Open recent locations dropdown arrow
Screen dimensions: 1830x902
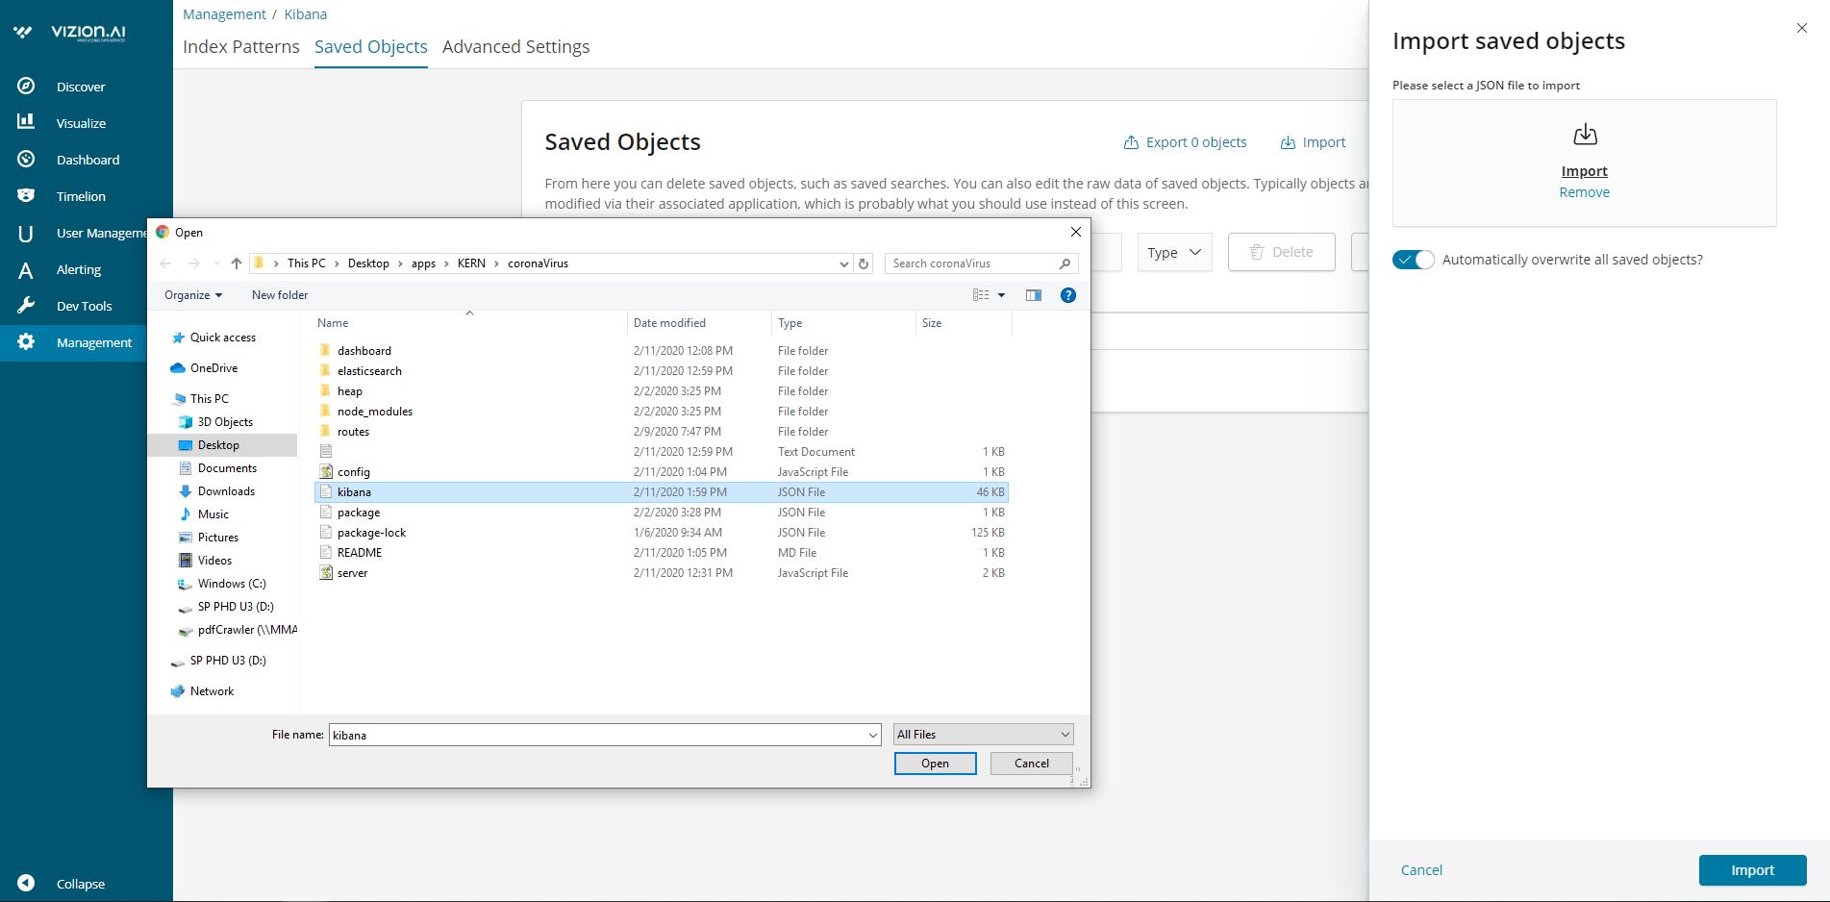coord(216,263)
